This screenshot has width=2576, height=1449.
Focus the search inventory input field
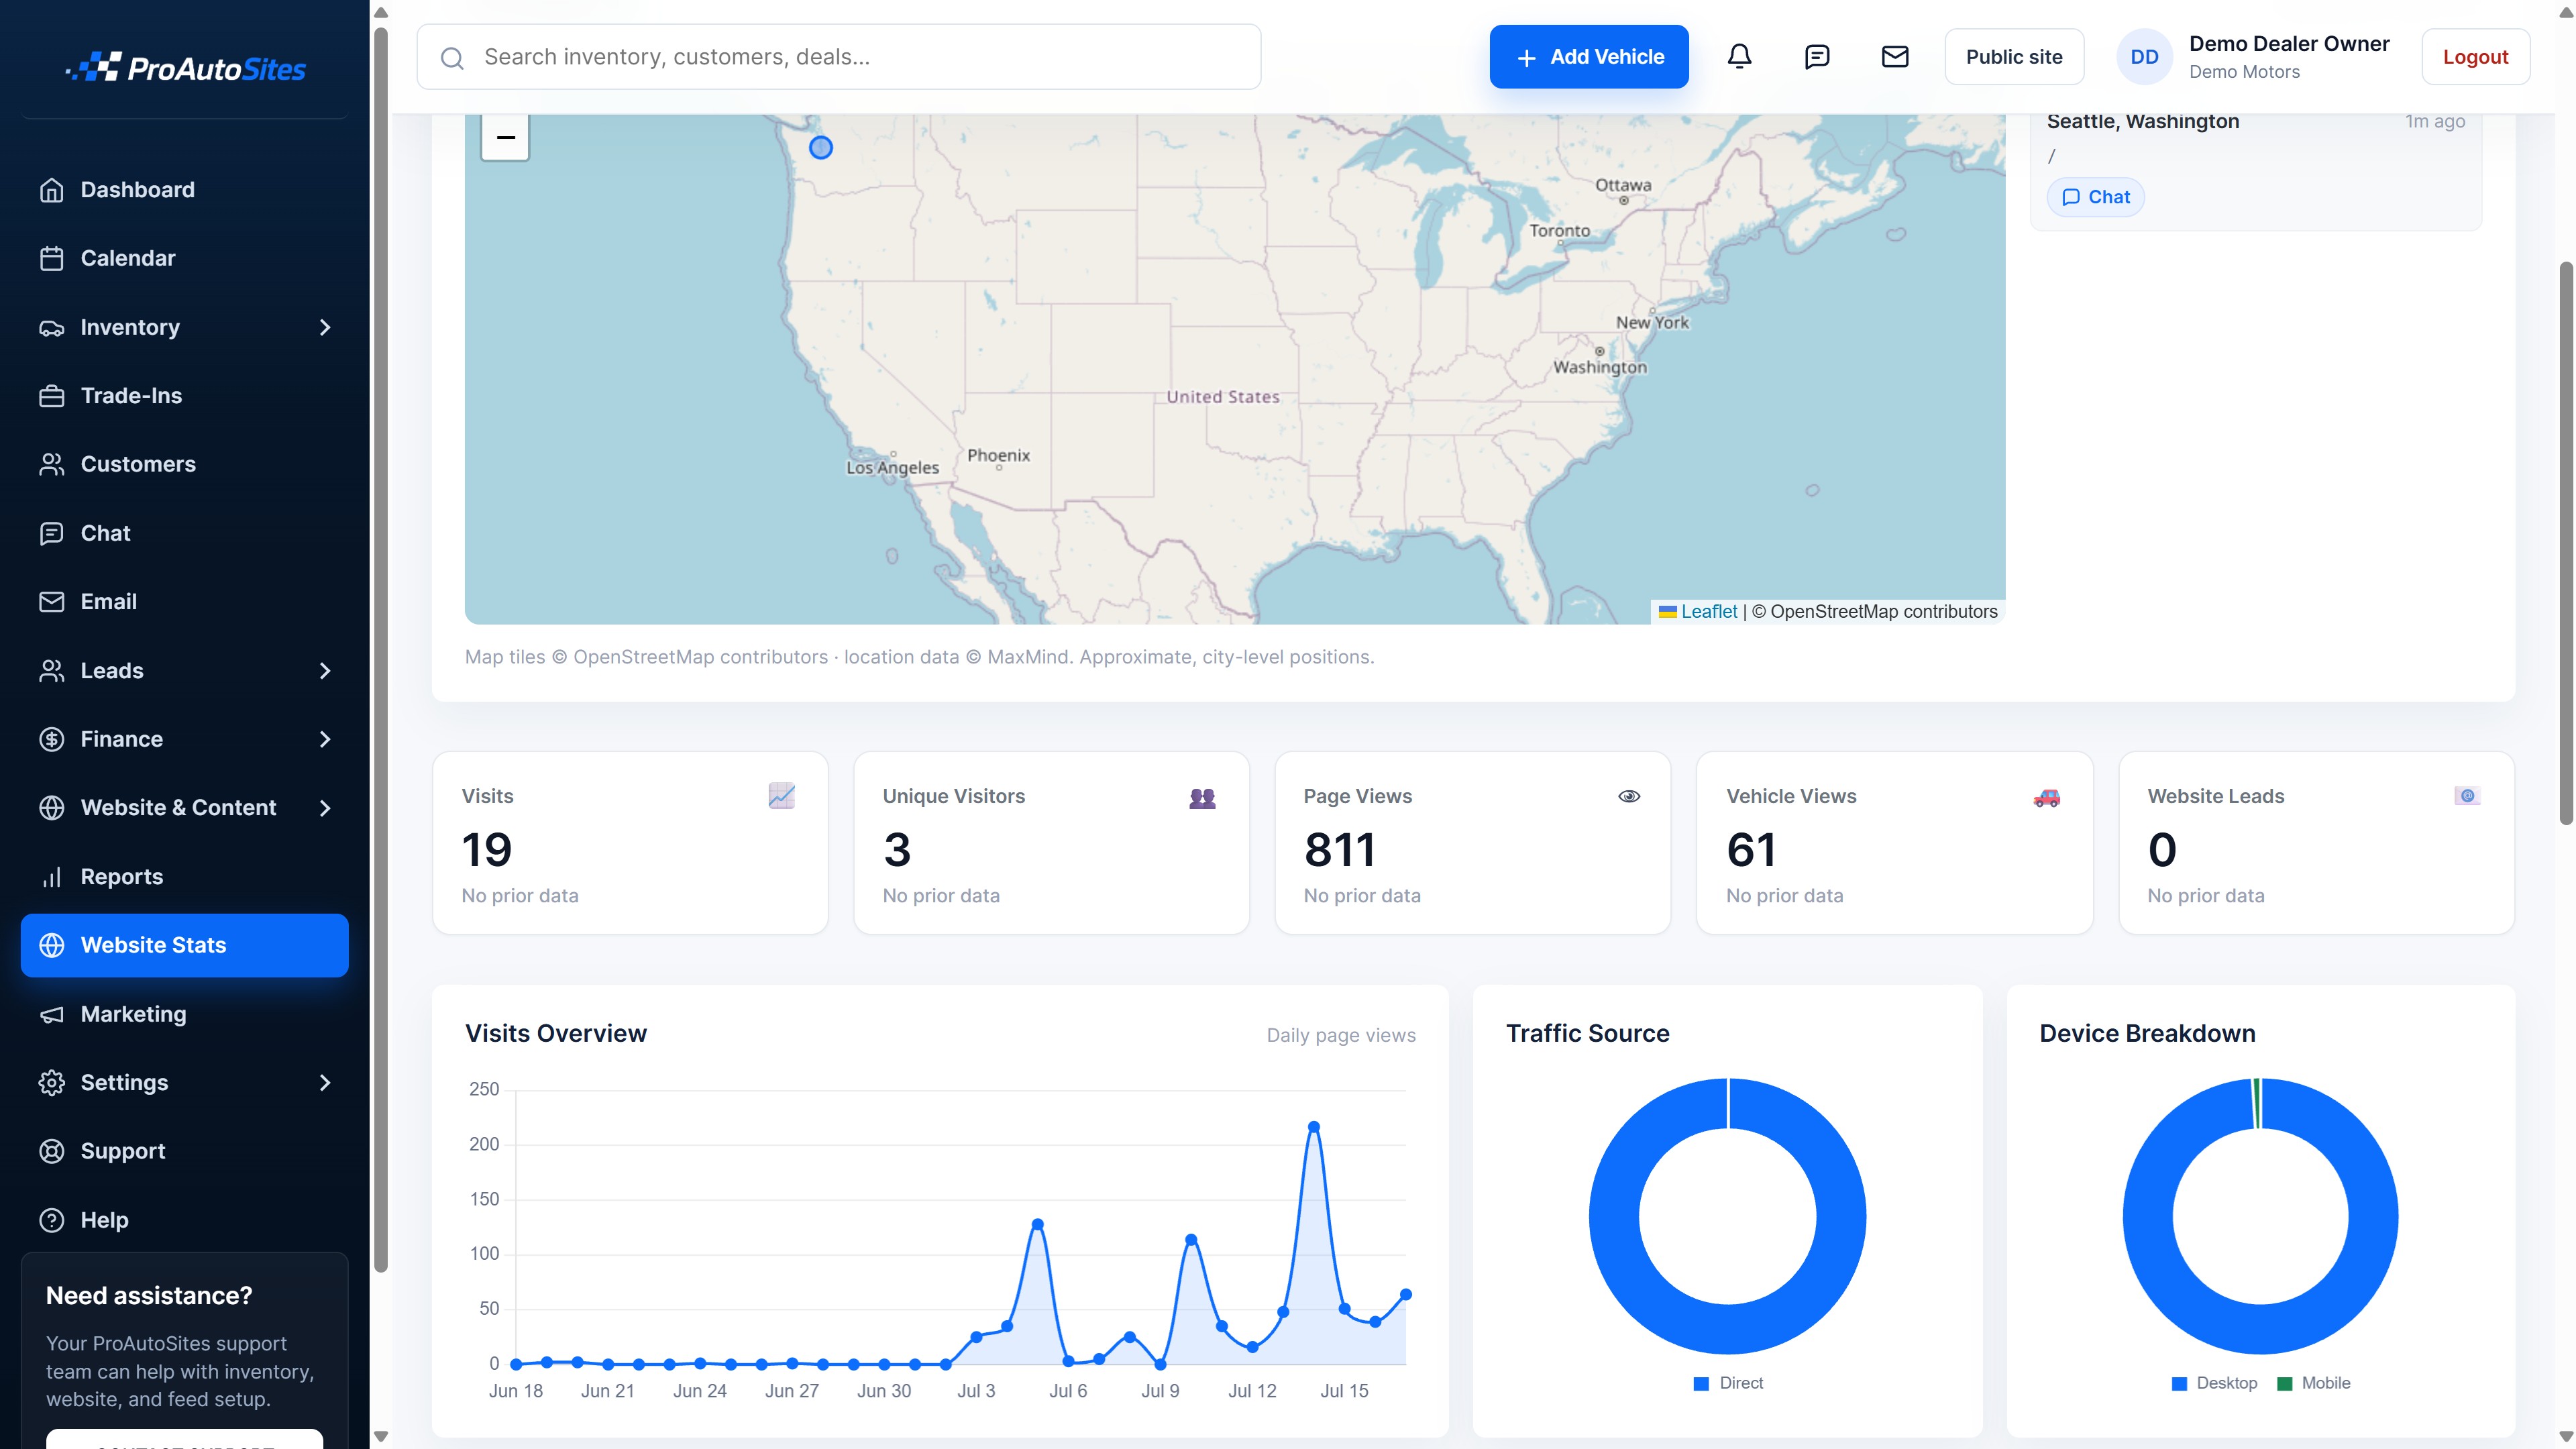pyautogui.click(x=839, y=57)
